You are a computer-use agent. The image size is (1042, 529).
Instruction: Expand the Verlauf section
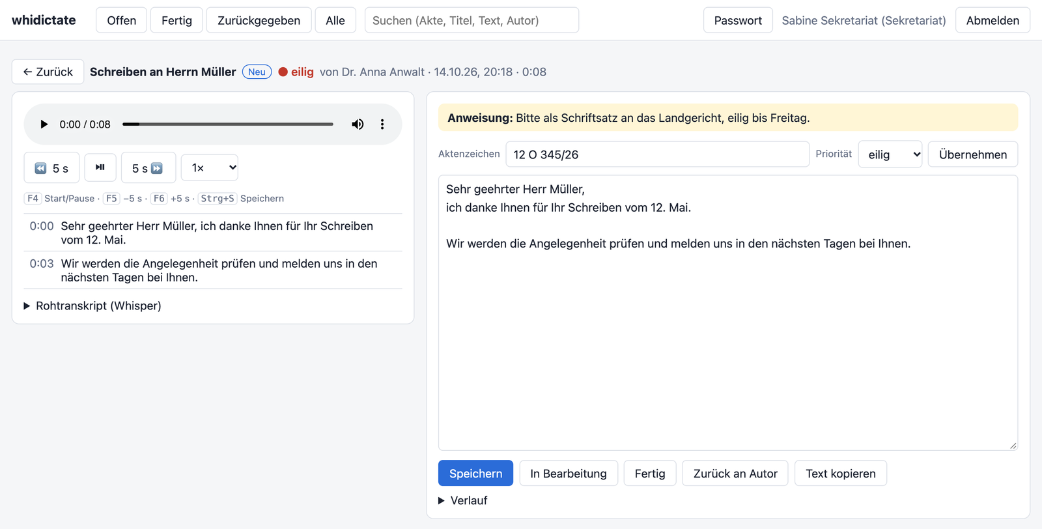(x=463, y=500)
